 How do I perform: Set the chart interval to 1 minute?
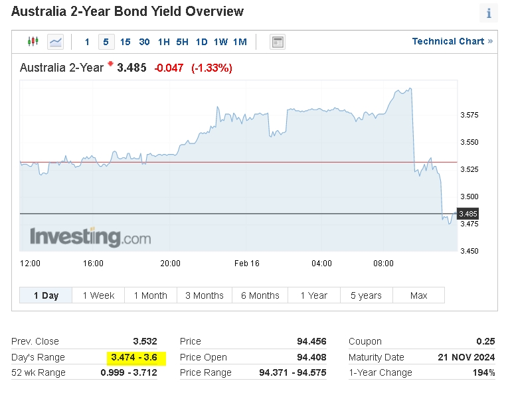click(x=87, y=42)
